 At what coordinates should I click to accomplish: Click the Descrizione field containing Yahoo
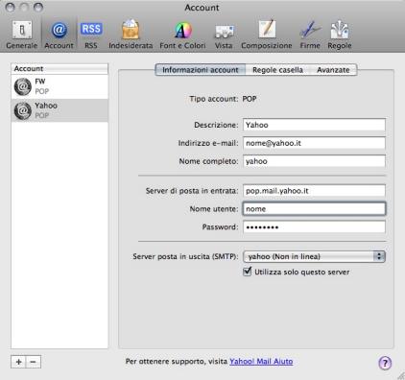pos(314,125)
